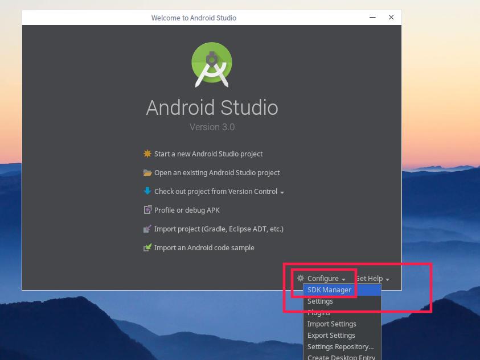
Task: Click the Android Studio logo icon
Action: (212, 64)
